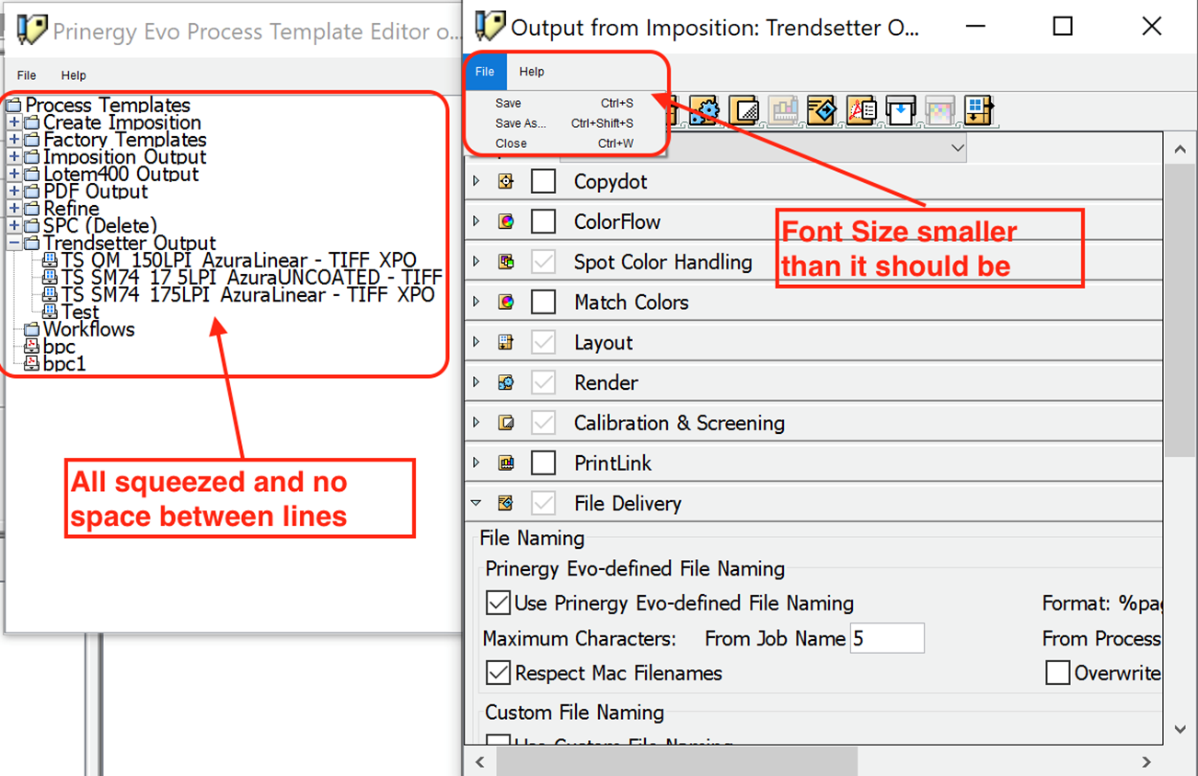This screenshot has height=776, width=1198.
Task: Expand the Calibration & Screening section triangle
Action: (x=476, y=423)
